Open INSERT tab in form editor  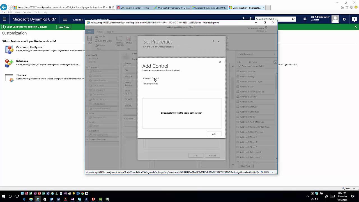click(x=110, y=32)
